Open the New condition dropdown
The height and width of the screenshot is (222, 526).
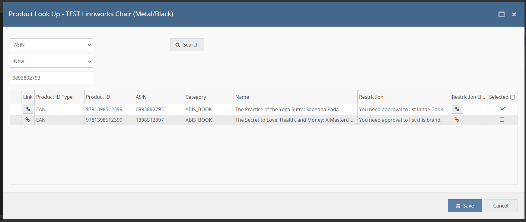tap(51, 61)
